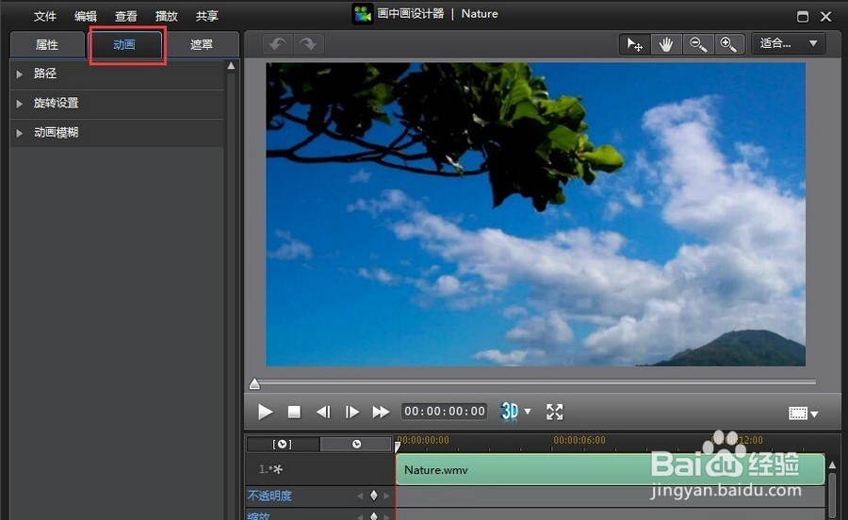Viewport: 848px width, 520px height.
Task: Stop the preview playback
Action: (x=294, y=412)
